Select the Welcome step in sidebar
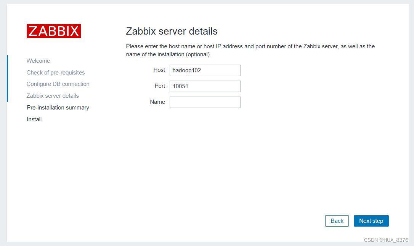 click(38, 60)
